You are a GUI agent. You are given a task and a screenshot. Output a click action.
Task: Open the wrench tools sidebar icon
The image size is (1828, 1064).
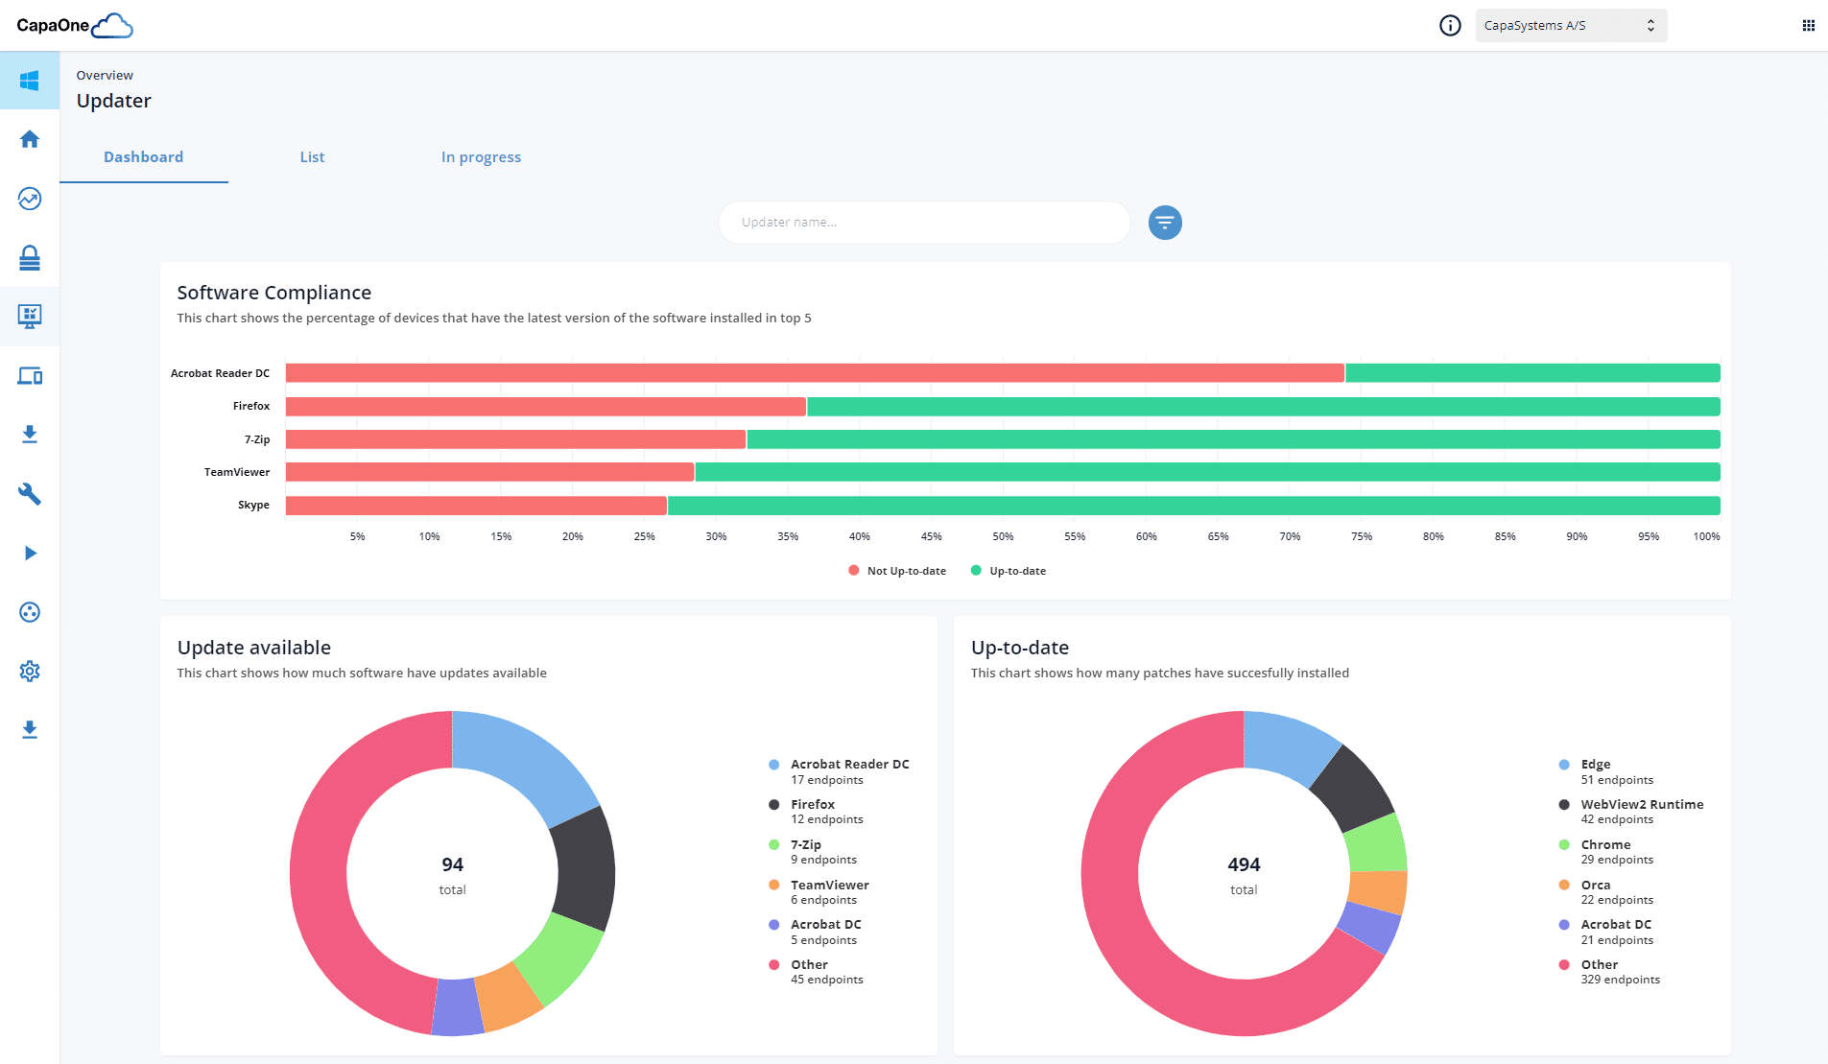30,494
